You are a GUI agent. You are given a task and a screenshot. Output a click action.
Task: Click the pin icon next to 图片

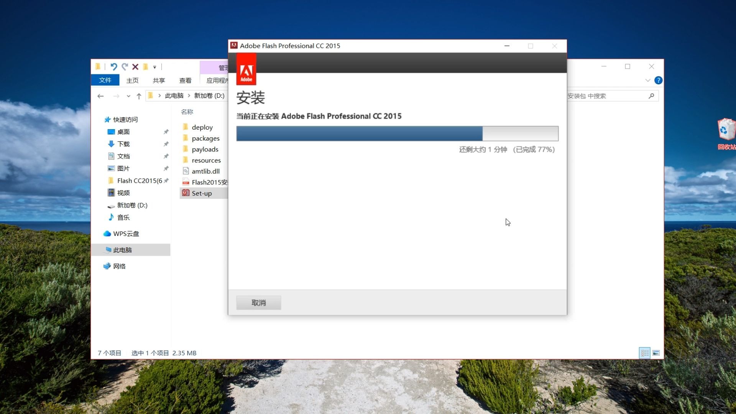coord(166,169)
